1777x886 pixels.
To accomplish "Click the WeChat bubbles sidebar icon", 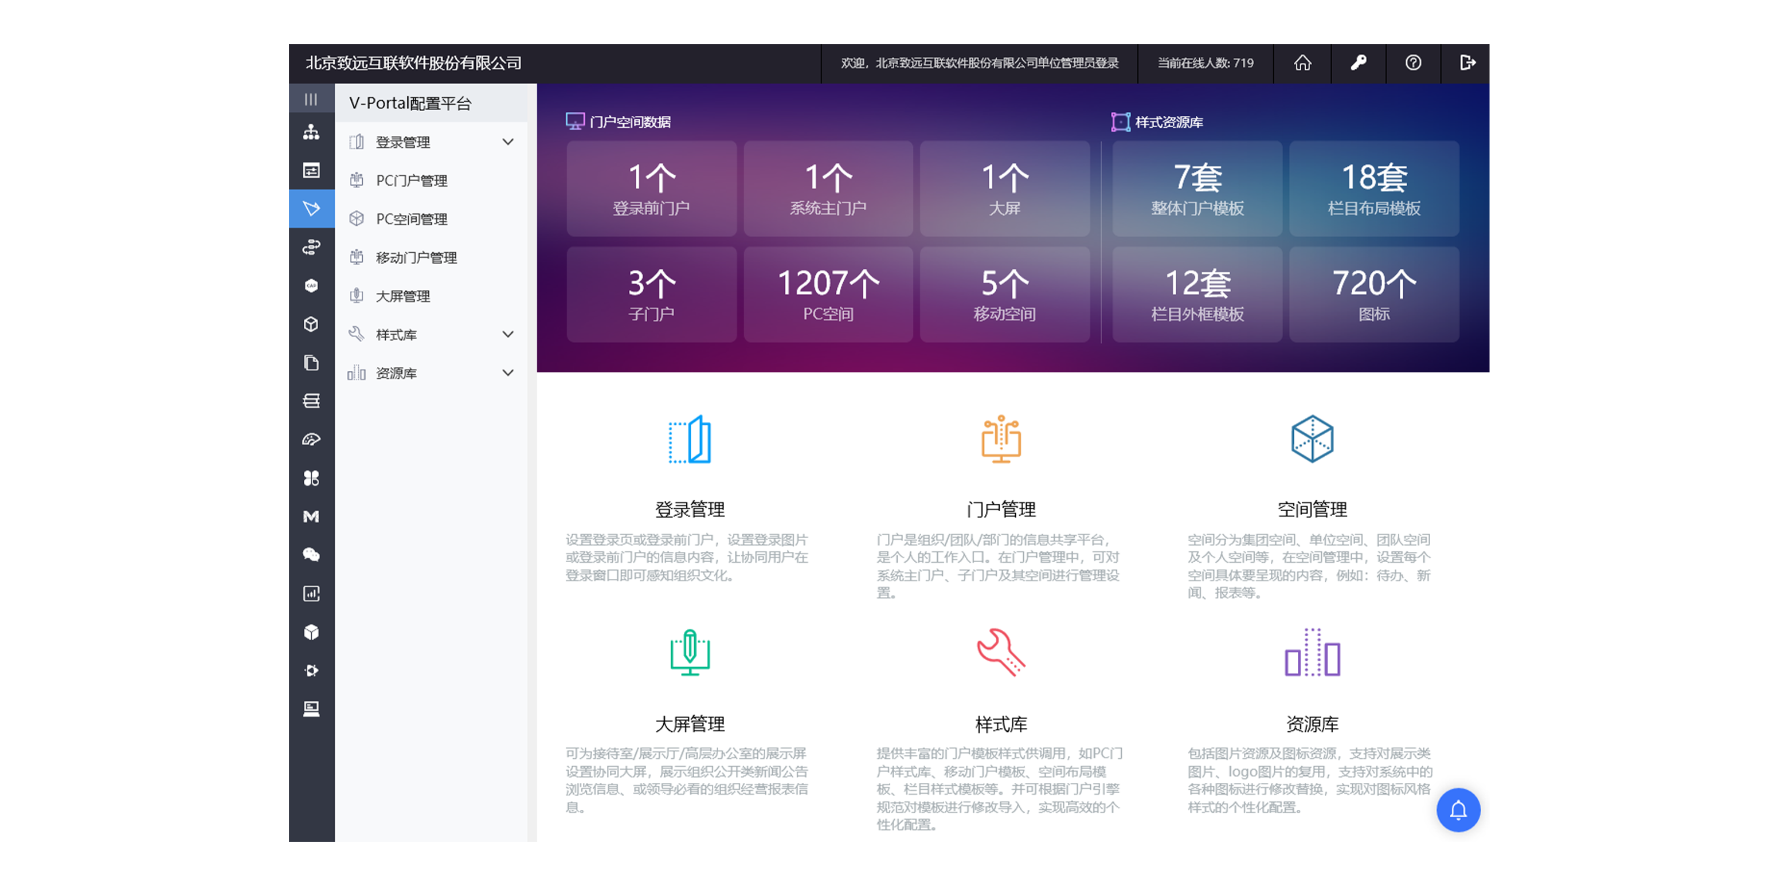I will [x=311, y=554].
